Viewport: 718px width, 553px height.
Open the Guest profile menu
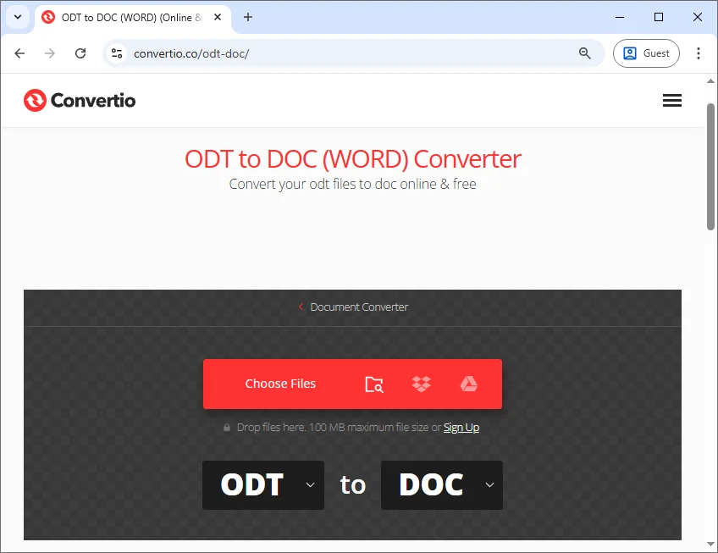pos(646,53)
